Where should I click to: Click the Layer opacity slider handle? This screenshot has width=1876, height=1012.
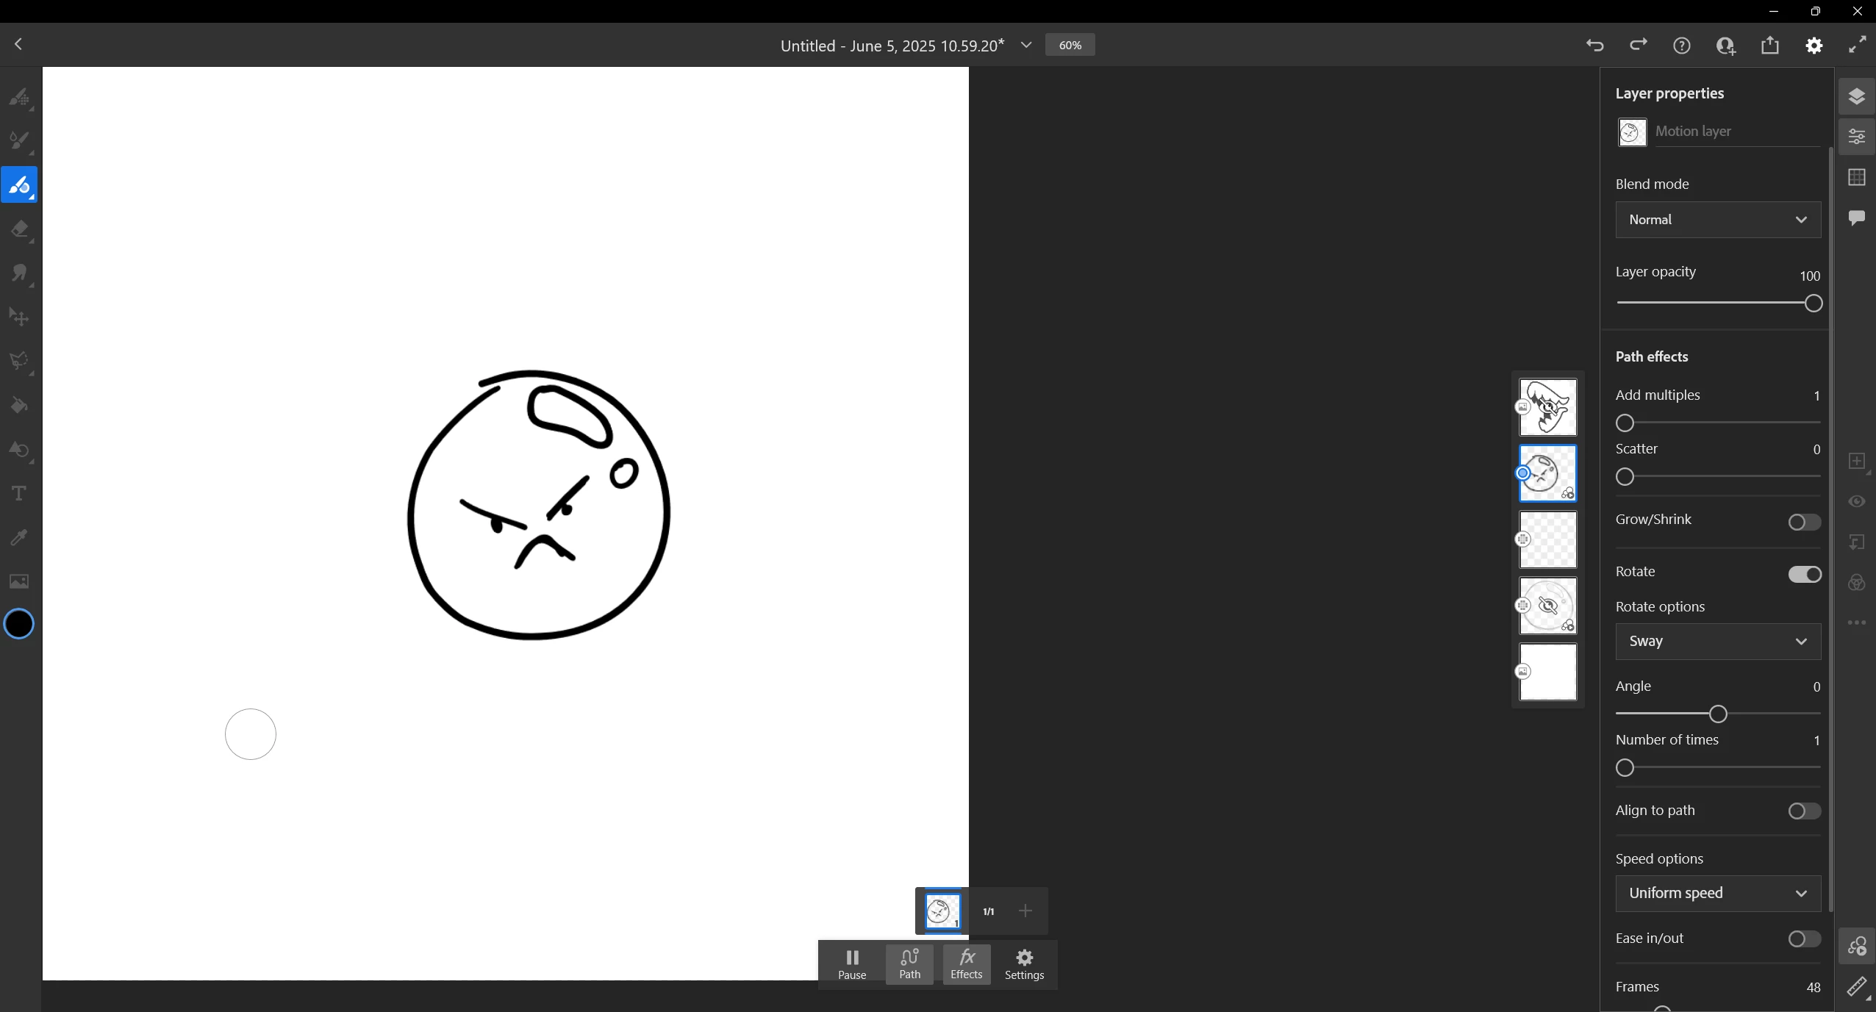(x=1814, y=304)
